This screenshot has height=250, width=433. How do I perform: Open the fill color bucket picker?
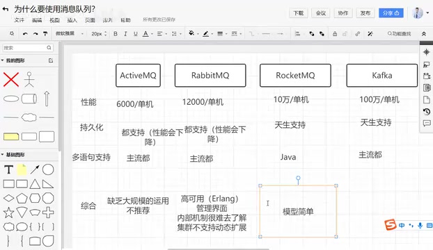pos(194,33)
